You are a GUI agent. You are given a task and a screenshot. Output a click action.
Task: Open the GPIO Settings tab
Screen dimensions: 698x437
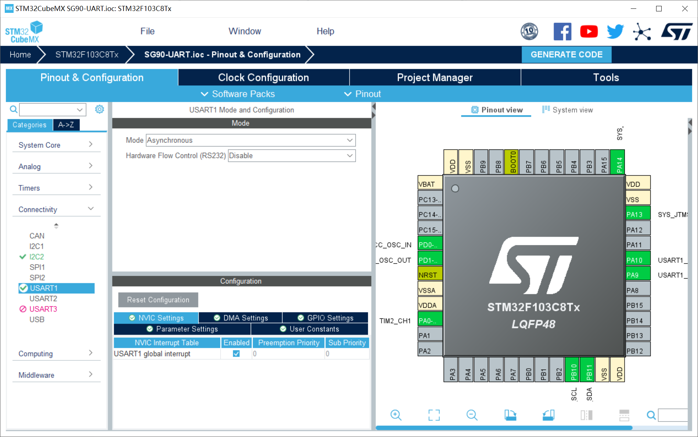[325, 318]
